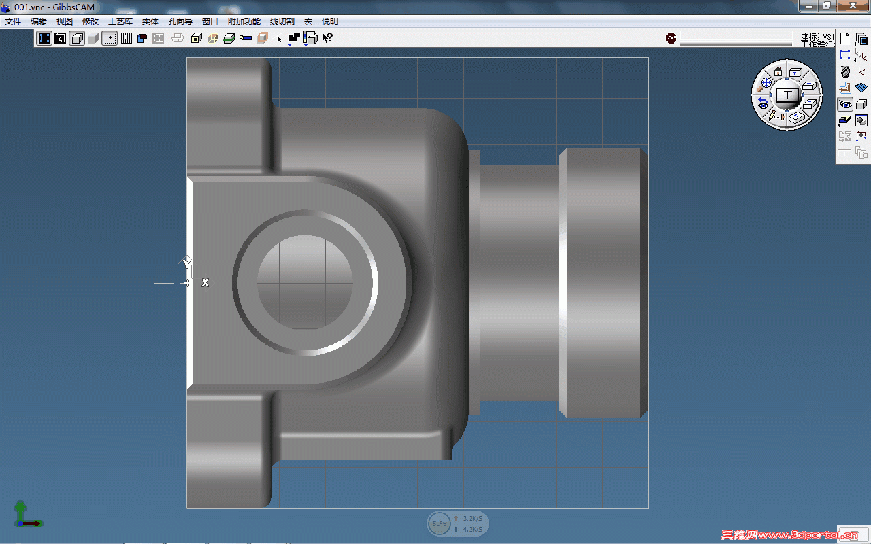Select the upper-right box view on dial

click(x=796, y=72)
